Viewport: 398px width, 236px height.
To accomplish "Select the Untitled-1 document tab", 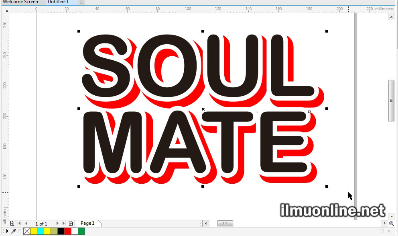I will pos(58,2).
